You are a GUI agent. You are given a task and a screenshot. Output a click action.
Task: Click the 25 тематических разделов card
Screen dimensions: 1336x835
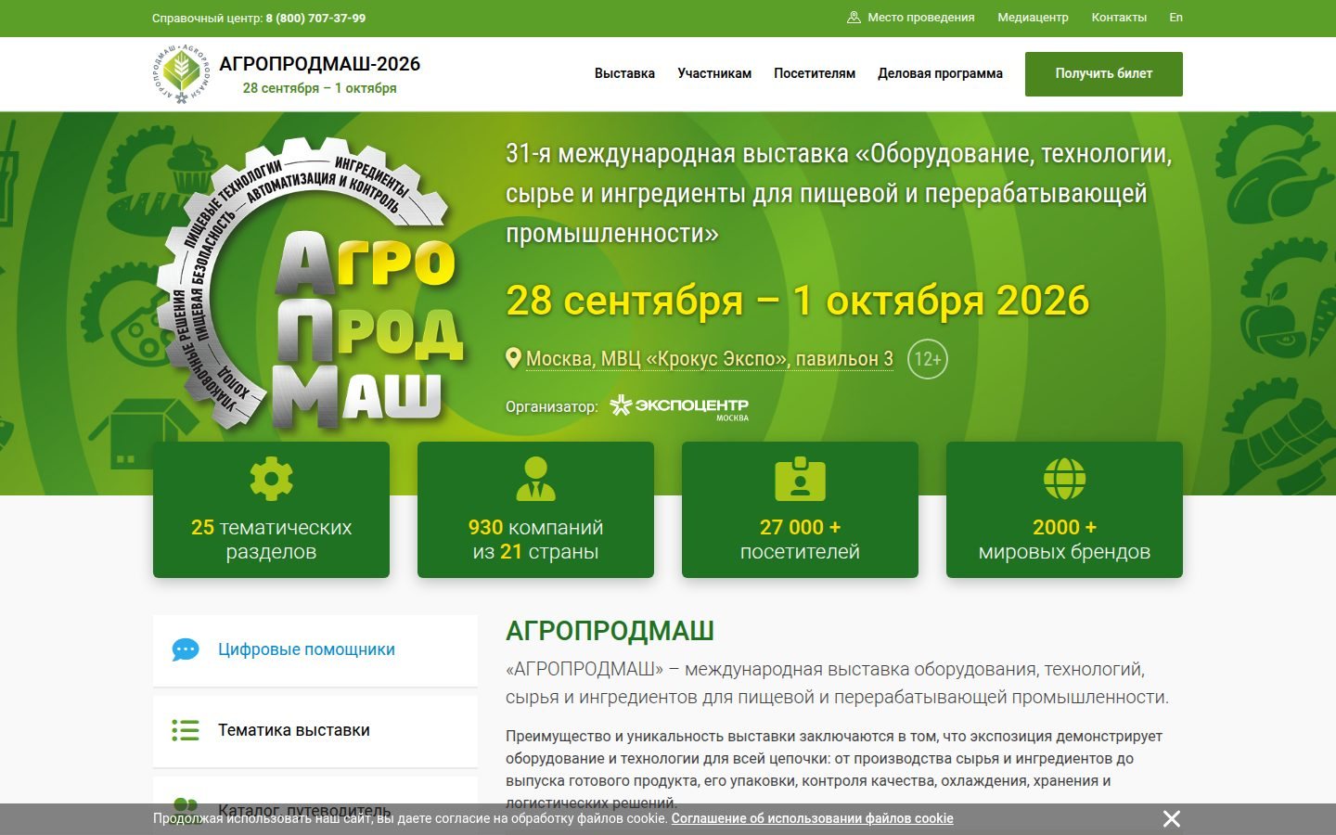tap(271, 509)
